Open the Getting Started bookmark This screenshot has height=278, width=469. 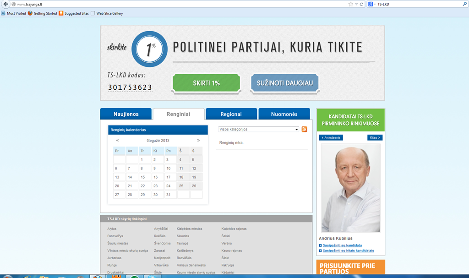[x=42, y=13]
